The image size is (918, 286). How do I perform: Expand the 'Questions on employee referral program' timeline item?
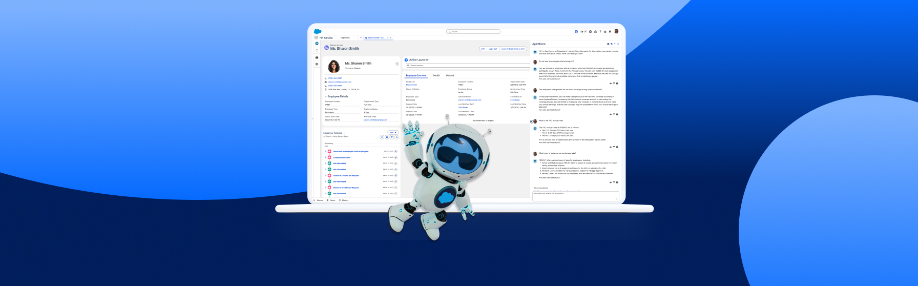(326, 151)
